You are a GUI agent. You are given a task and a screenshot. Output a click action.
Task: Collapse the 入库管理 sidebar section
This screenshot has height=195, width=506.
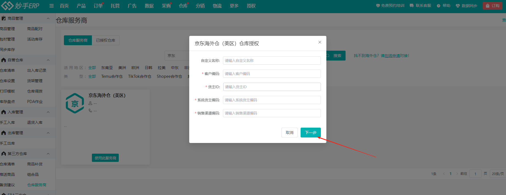pyautogui.click(x=48, y=112)
